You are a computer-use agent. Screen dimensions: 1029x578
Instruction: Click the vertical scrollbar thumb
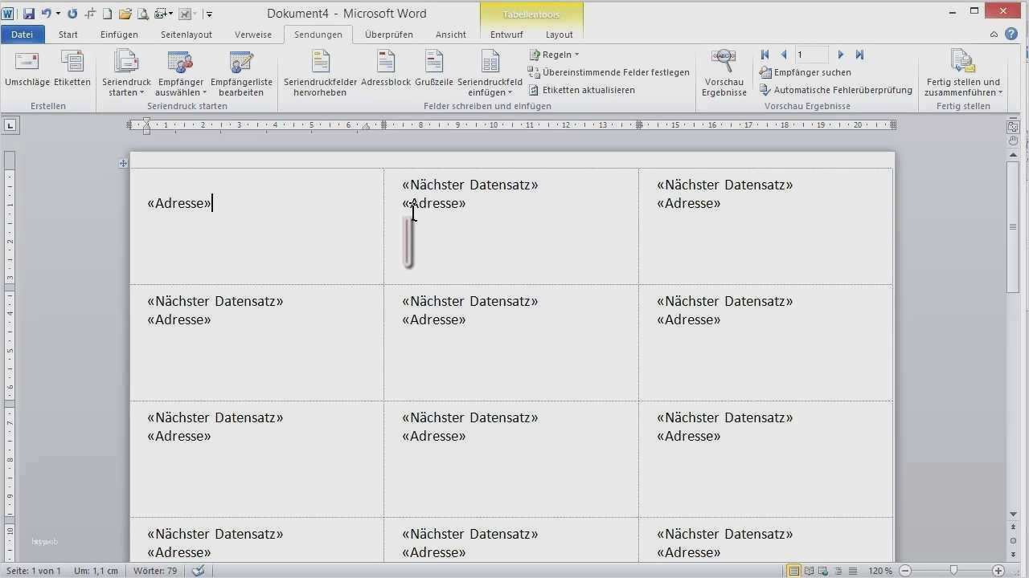click(1013, 227)
